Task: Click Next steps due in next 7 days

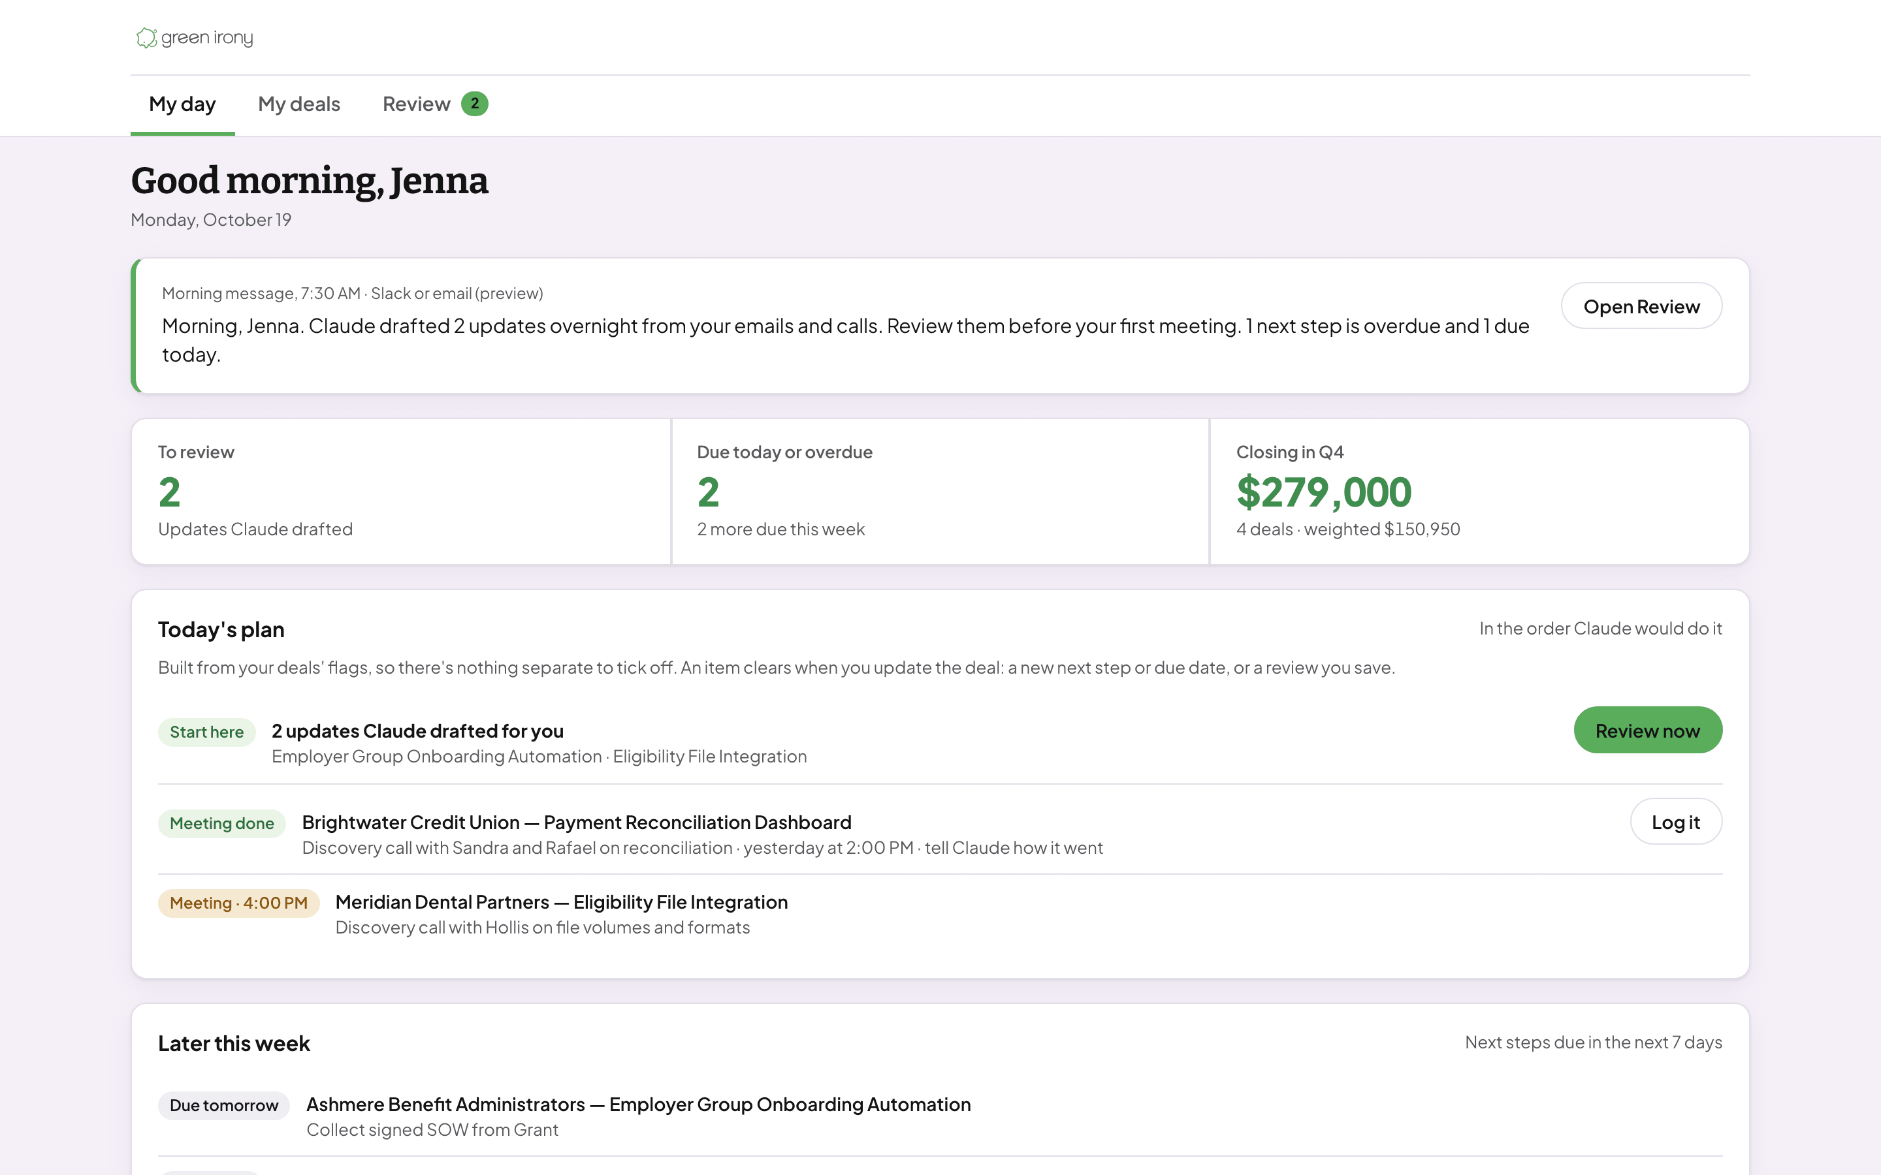Action: pyautogui.click(x=1594, y=1042)
